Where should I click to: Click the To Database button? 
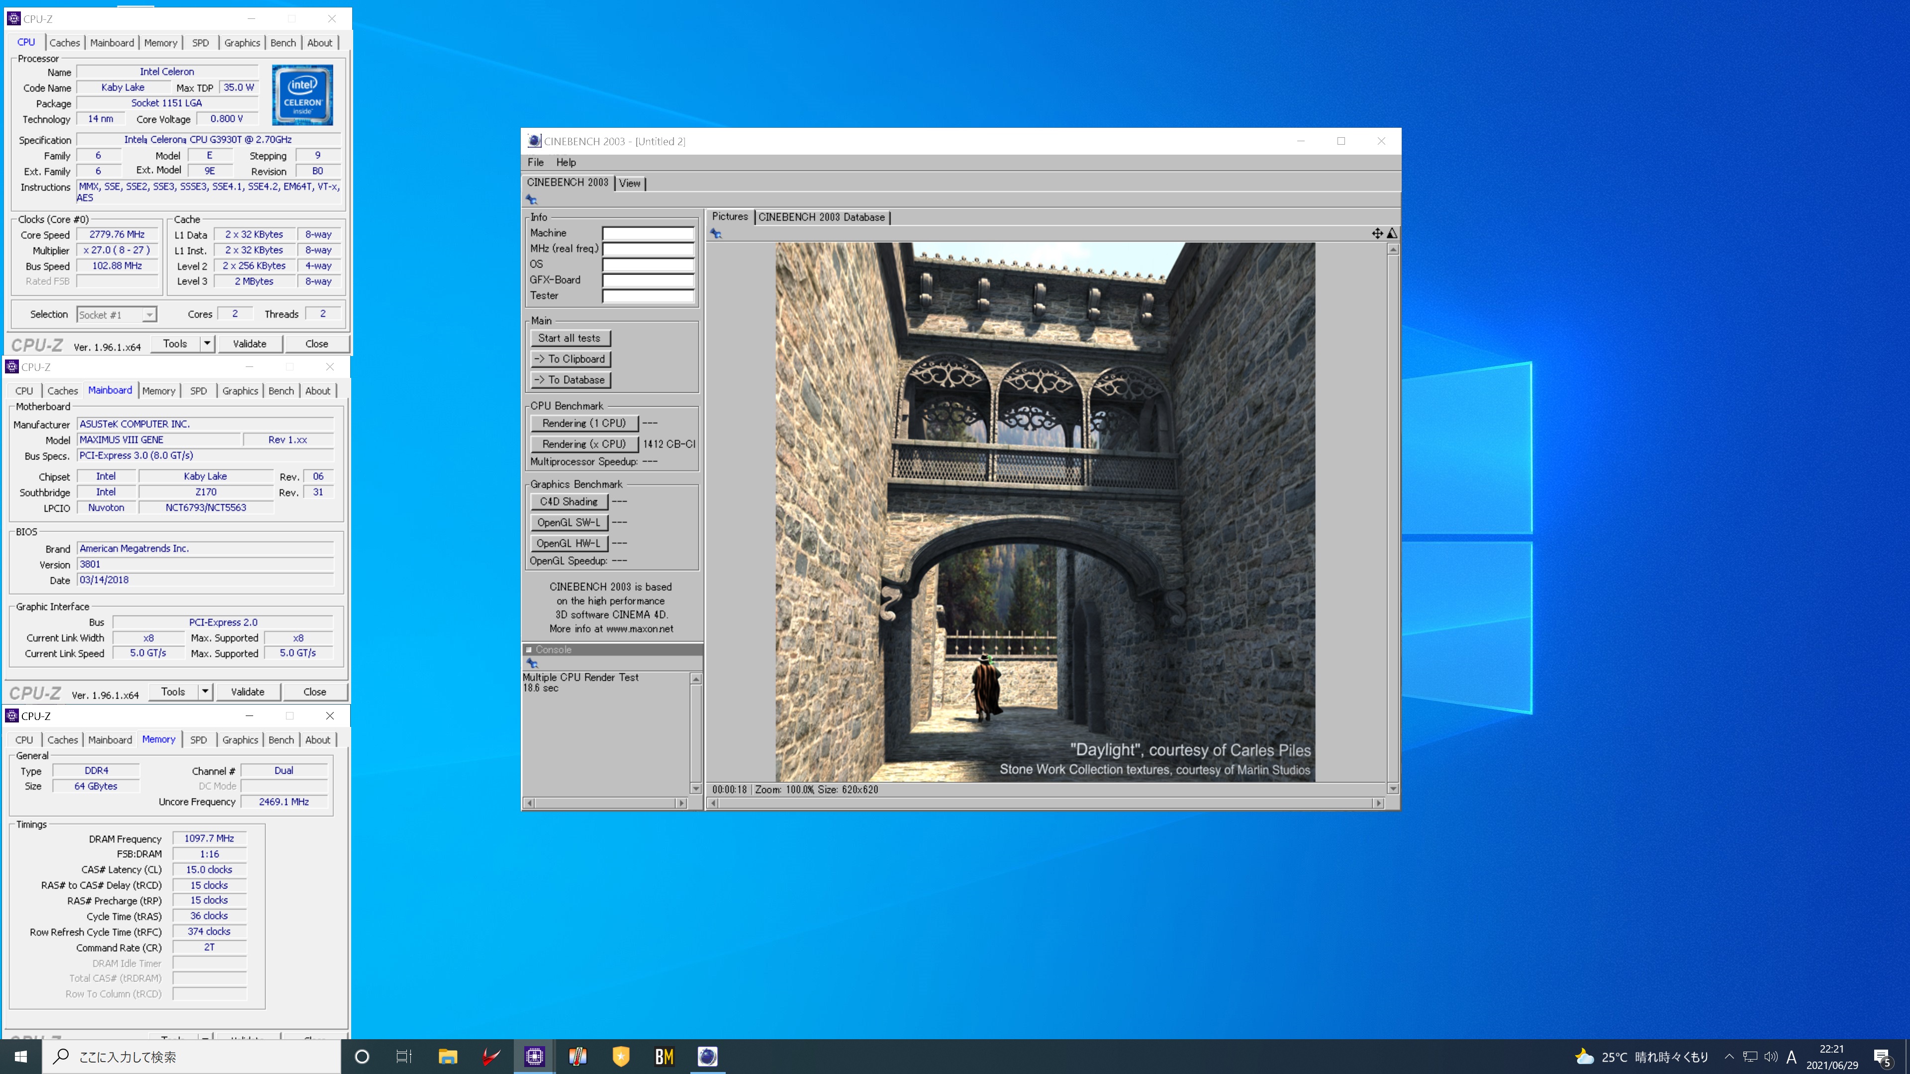point(570,379)
